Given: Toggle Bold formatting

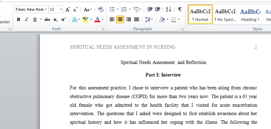Looking at the screenshot, I should 18,19.
